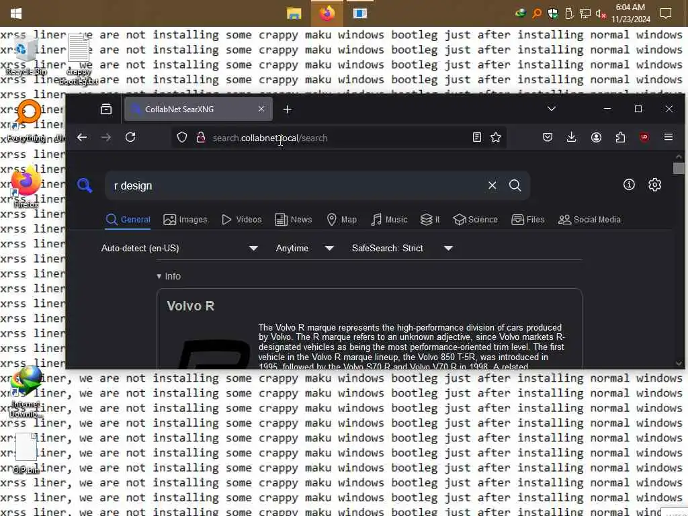Viewport: 688px width, 516px height.
Task: Select the Recycle Bin desktop icon
Action: pos(26,56)
